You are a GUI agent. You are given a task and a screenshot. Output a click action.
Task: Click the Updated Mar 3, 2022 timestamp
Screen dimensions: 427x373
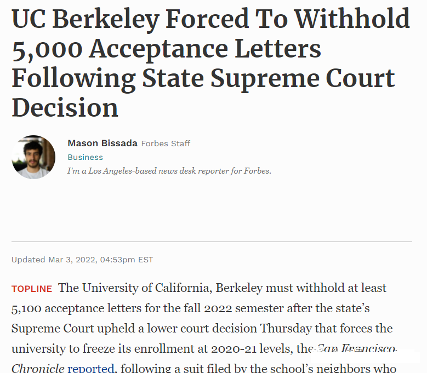coord(82,260)
